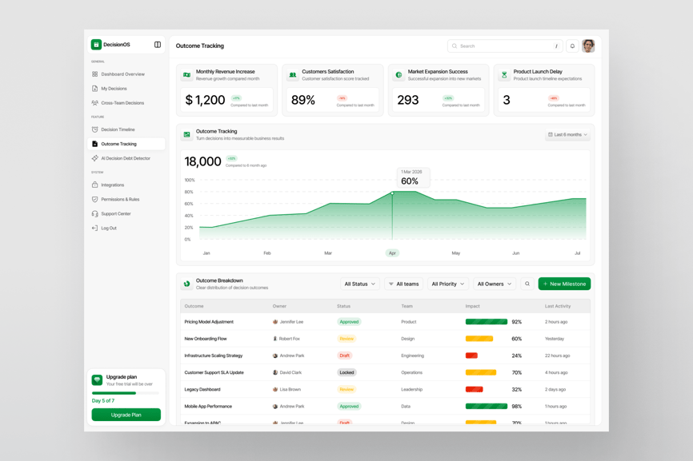Click Monthly Revenue Increase card icon
Viewport: 693px width, 461px height.
pos(186,75)
